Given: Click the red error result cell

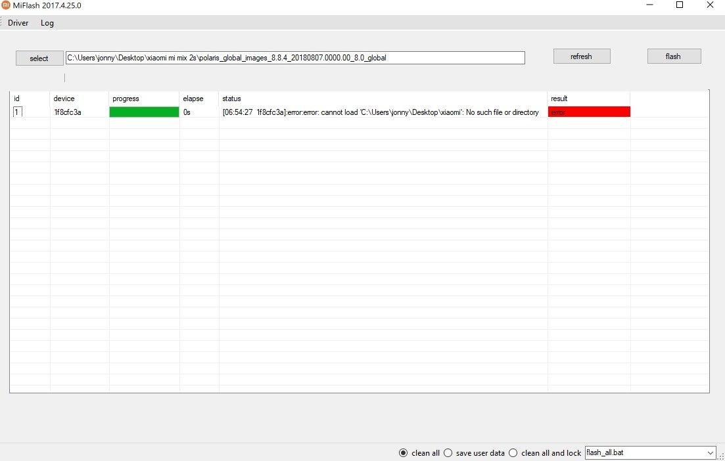Looking at the screenshot, I should pos(589,112).
